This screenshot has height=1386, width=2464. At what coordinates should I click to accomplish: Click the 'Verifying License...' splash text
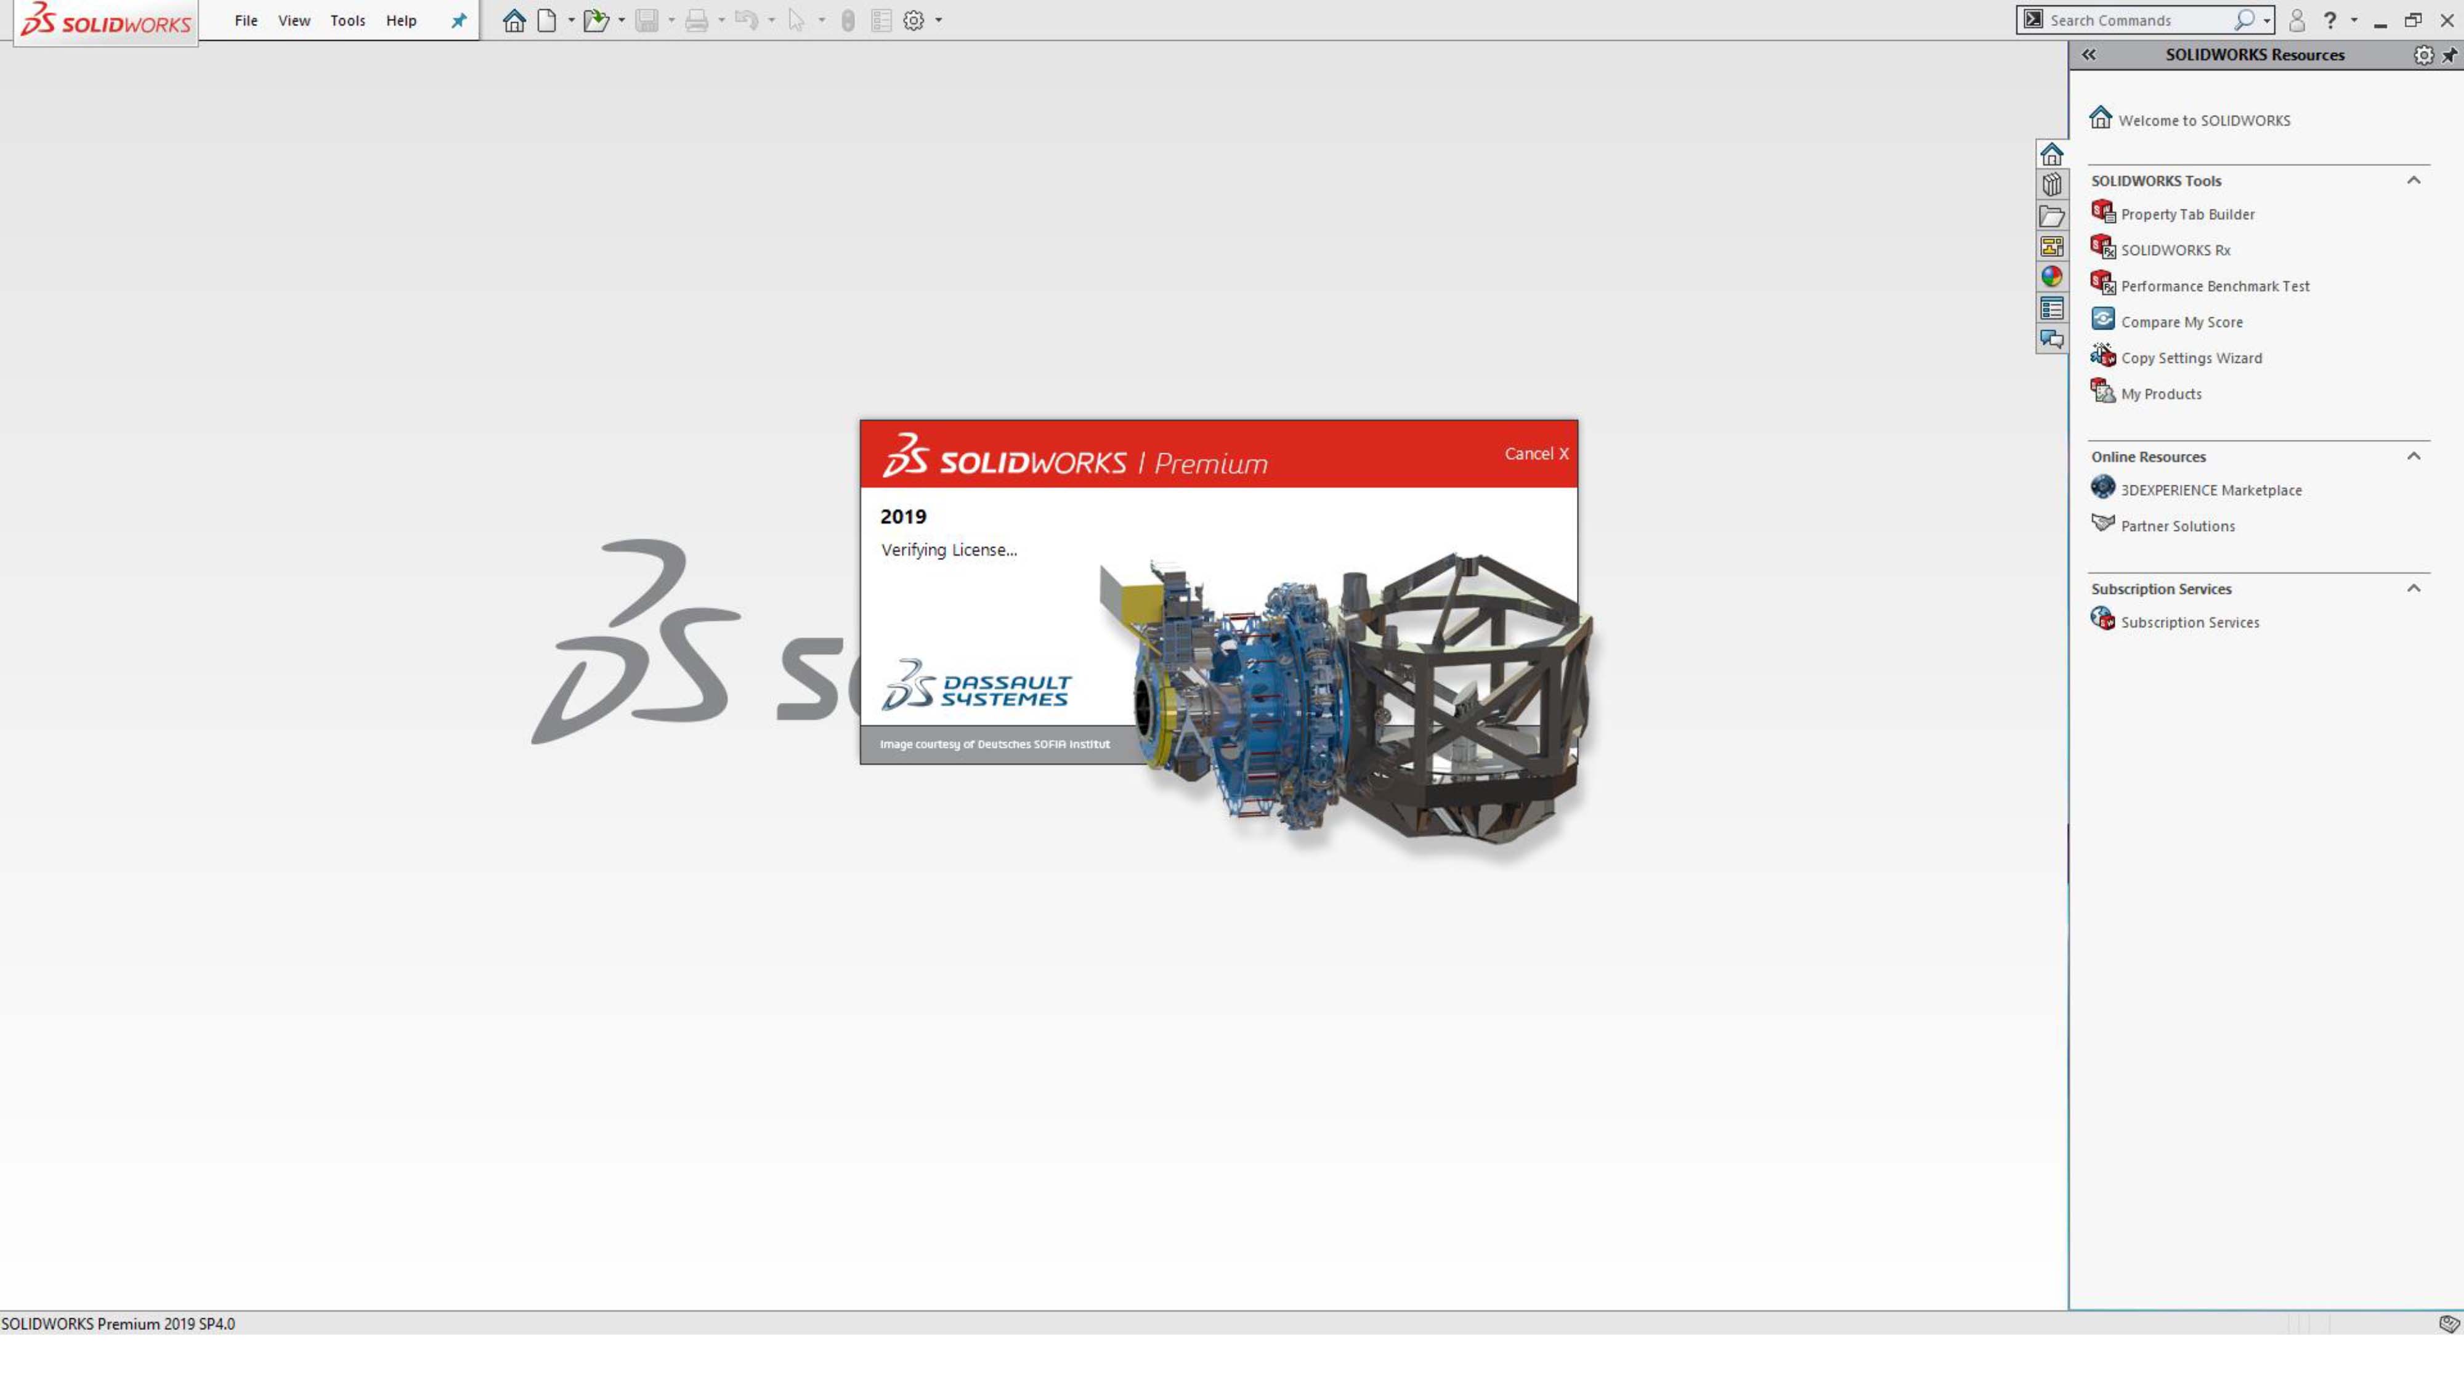pos(949,550)
